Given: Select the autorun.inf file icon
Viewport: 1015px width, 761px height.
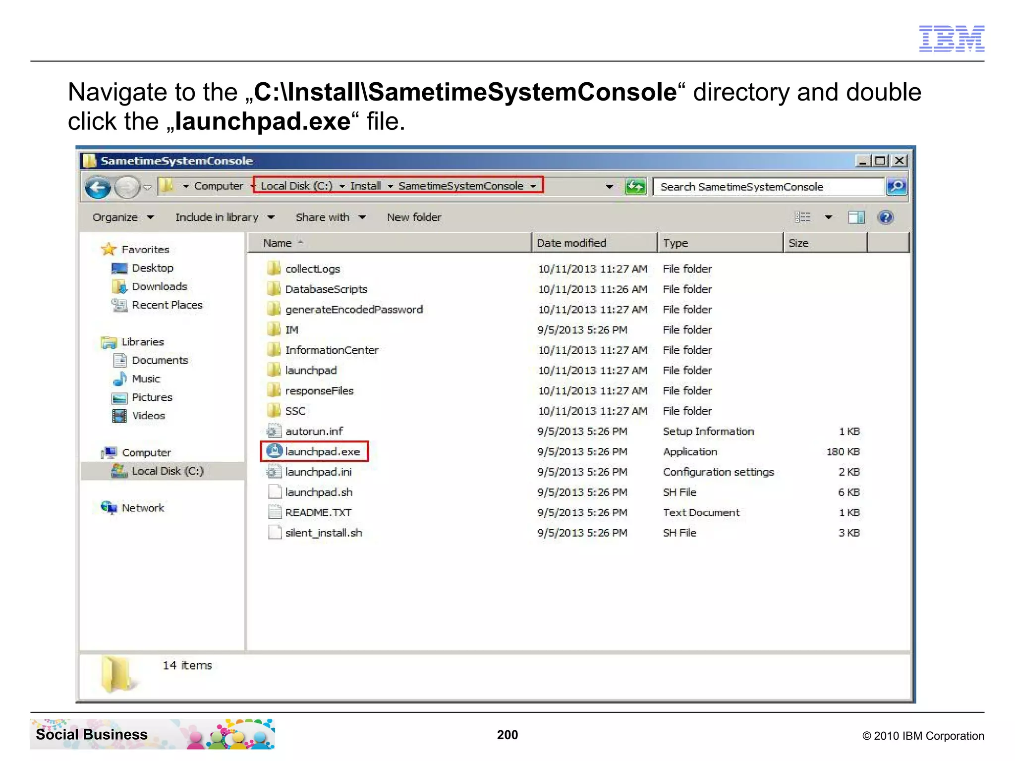Looking at the screenshot, I should click(274, 431).
